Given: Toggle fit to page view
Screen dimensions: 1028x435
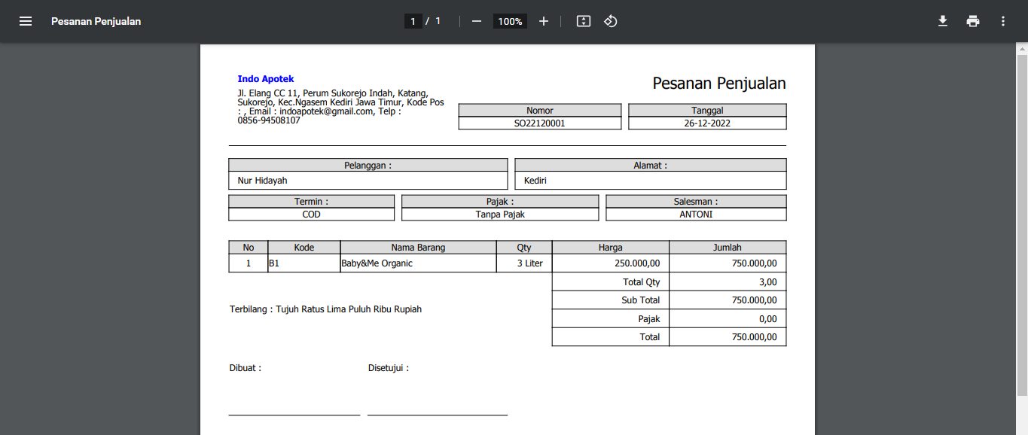Looking at the screenshot, I should pyautogui.click(x=584, y=21).
